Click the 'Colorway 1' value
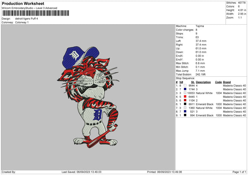Screen dimensions: 248x175 [x=22, y=22]
